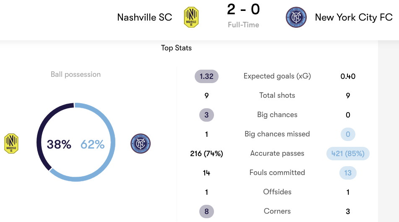Click the 13 fouls committed badge
The image size is (399, 222).
(x=348, y=173)
